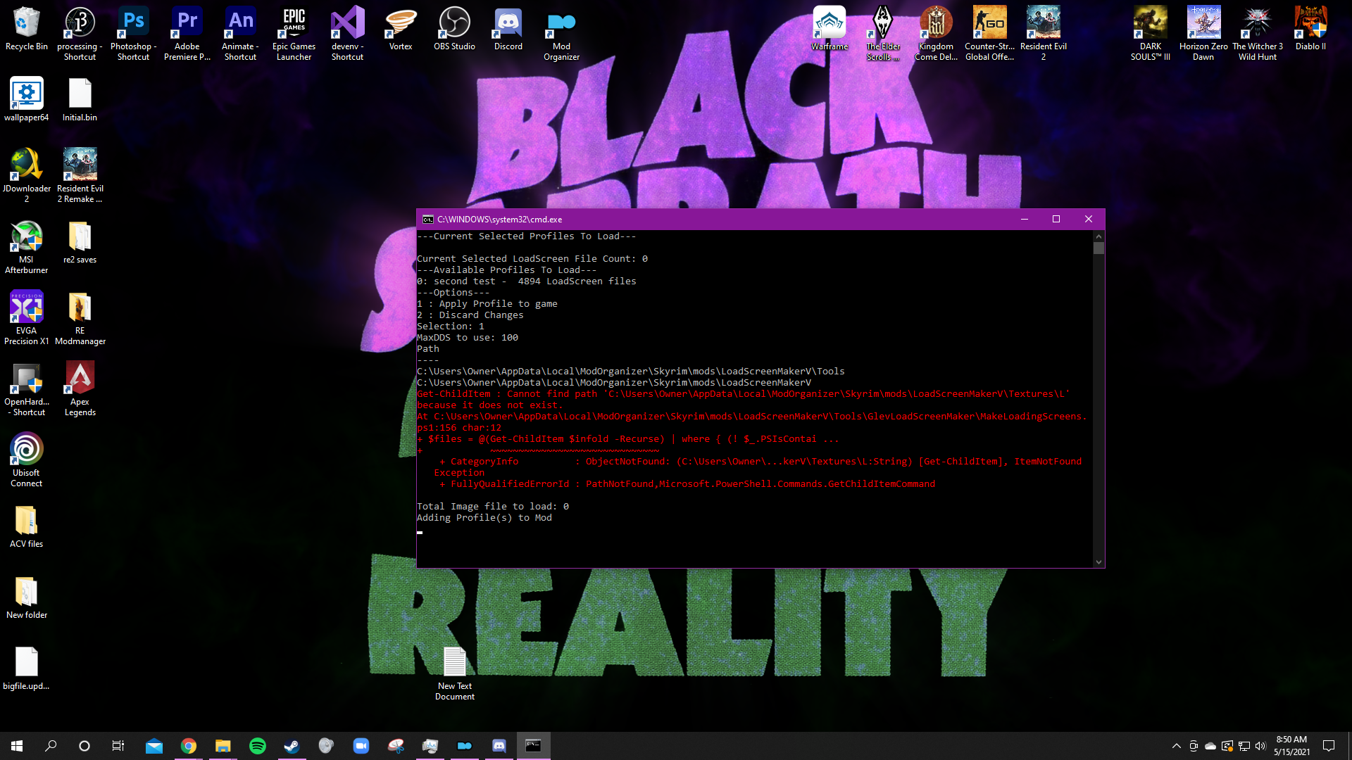Select the Counter-Strike Global Offensive icon
The height and width of the screenshot is (760, 1352).
coord(990,34)
